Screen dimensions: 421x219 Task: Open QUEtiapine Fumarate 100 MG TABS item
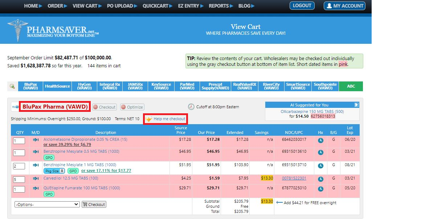tap(82, 188)
